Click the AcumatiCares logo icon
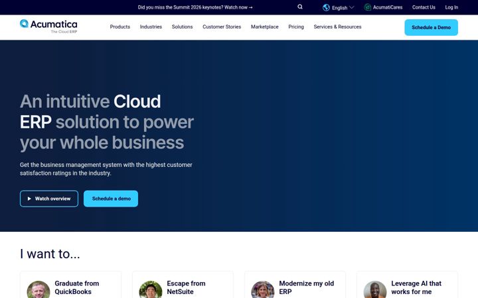This screenshot has height=298, width=478. (x=368, y=7)
